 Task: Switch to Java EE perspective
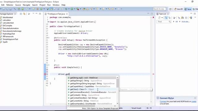178,9
